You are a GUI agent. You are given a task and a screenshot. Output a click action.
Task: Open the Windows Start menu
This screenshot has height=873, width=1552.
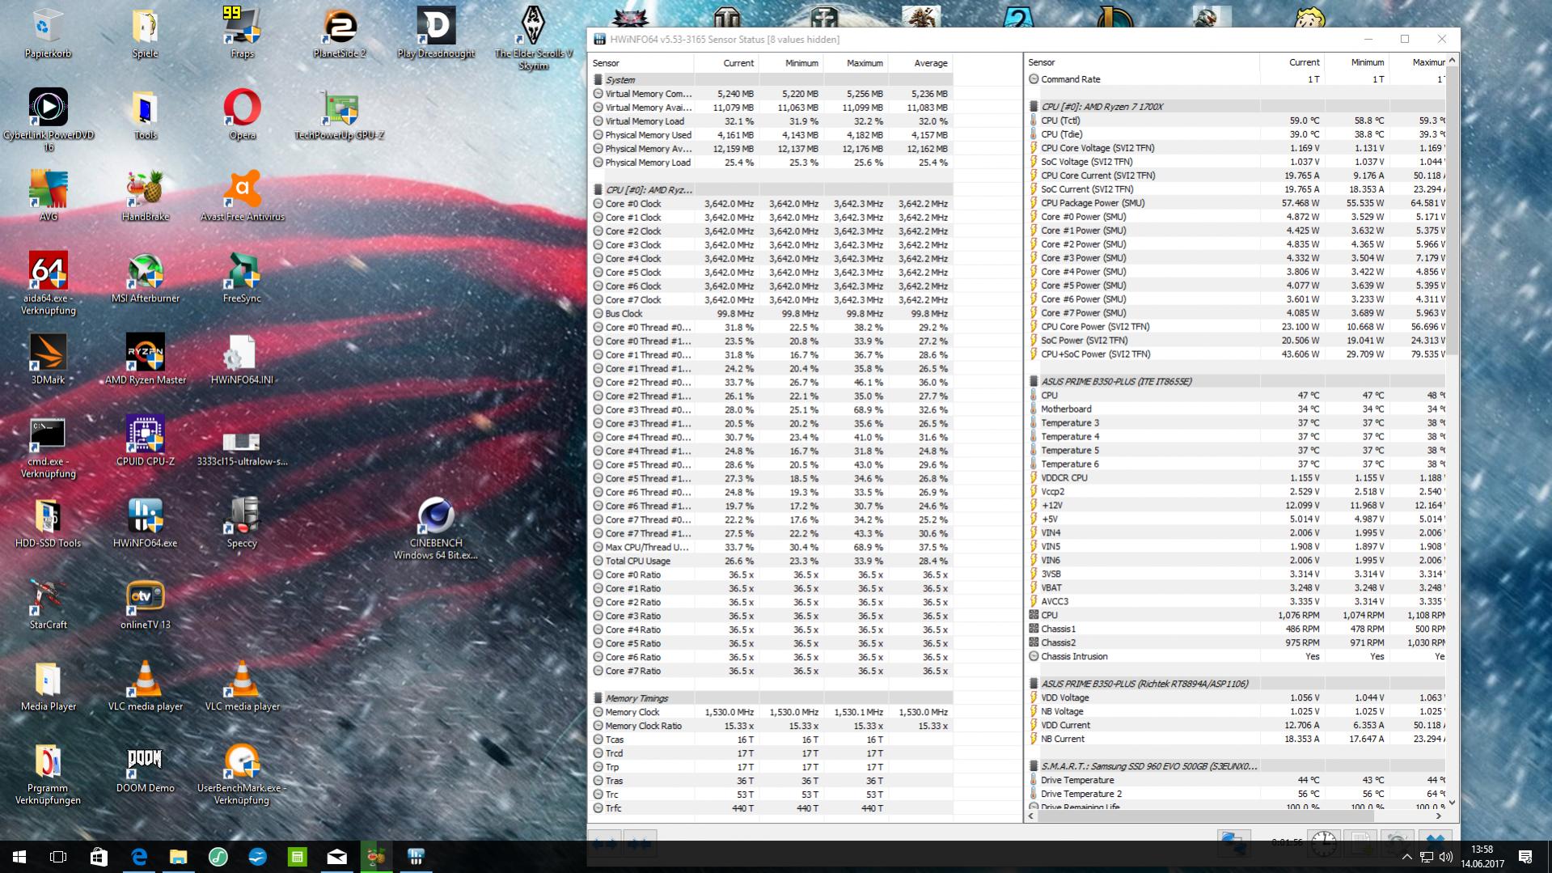pos(19,857)
